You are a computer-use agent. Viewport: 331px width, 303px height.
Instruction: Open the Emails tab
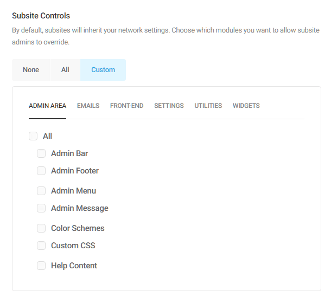pyautogui.click(x=88, y=106)
